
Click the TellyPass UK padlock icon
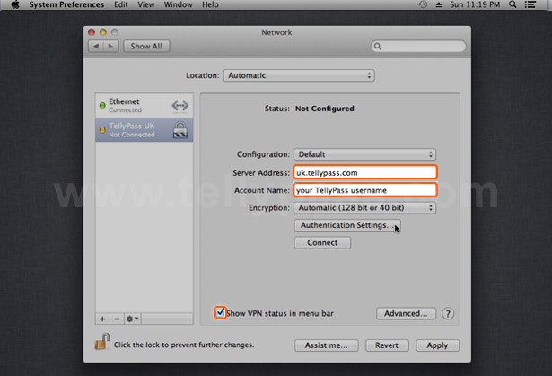tap(180, 130)
